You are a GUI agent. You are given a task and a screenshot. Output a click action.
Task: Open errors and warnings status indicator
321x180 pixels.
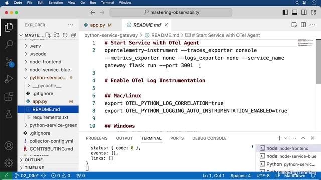(61, 175)
